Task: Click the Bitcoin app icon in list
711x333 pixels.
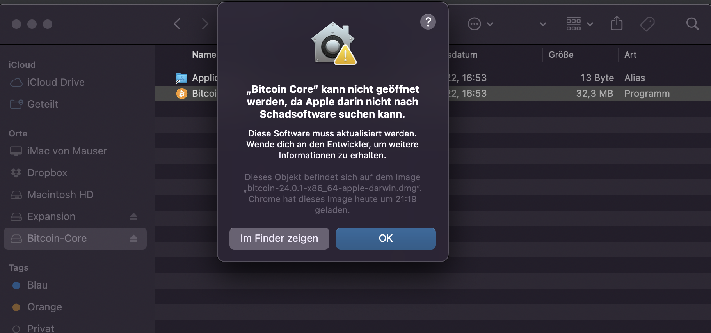Action: point(182,94)
